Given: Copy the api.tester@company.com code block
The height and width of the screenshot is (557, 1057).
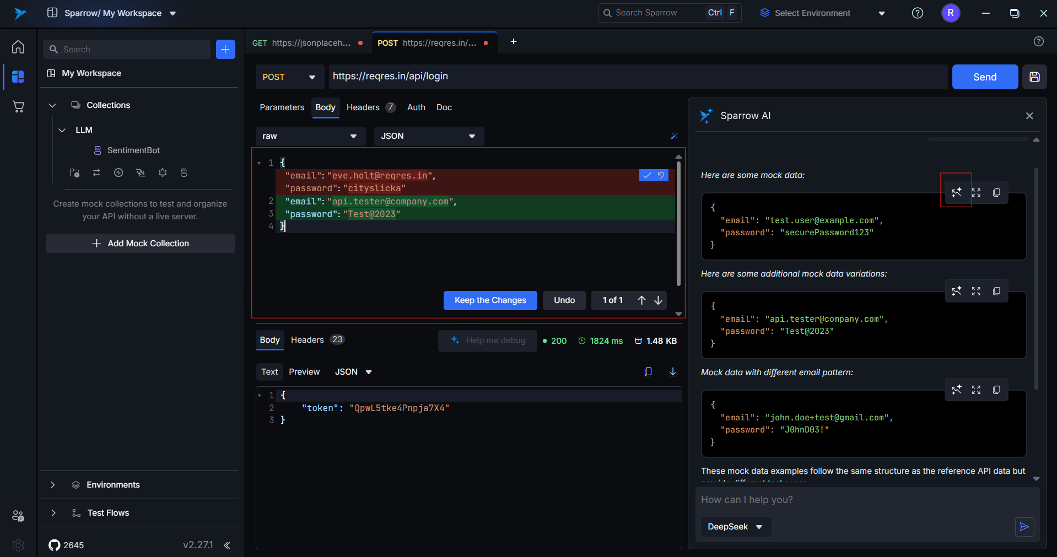Looking at the screenshot, I should point(996,291).
